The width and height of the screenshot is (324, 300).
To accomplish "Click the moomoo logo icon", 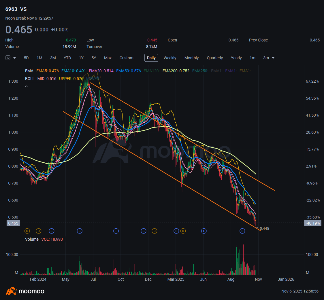I will point(11,291).
